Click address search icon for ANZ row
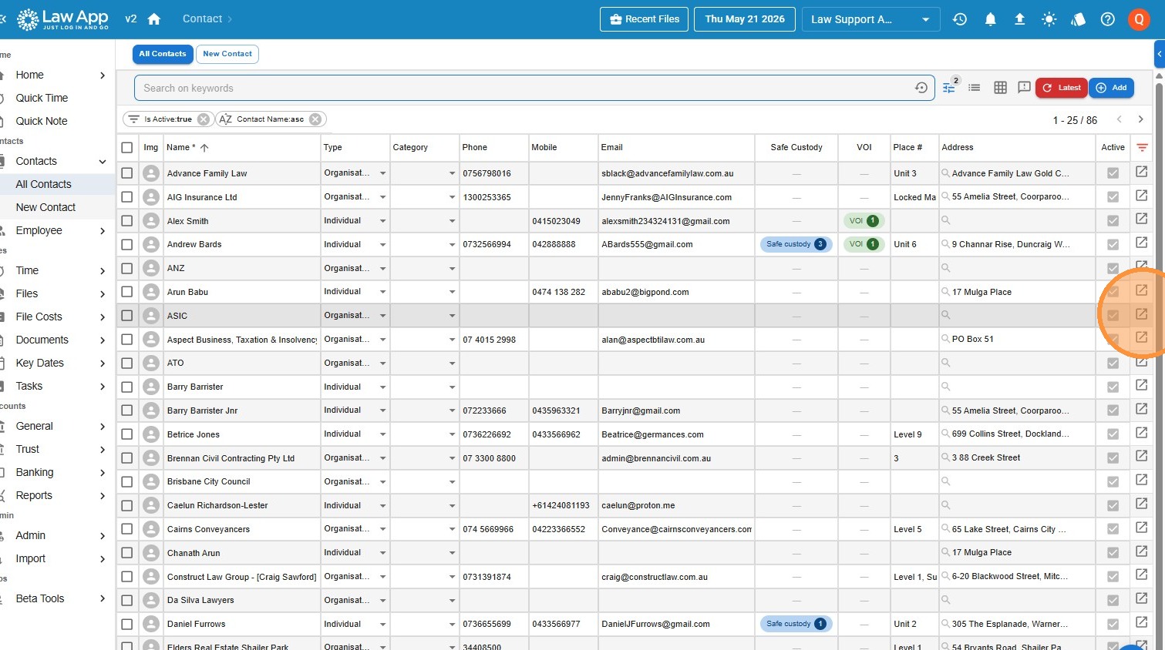The width and height of the screenshot is (1165, 650). pos(945,268)
